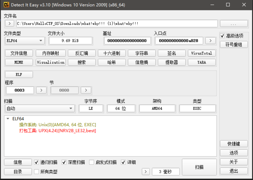Open the 反汇编 disassembly view
This screenshot has height=180, width=253.
pyautogui.click(x=82, y=53)
